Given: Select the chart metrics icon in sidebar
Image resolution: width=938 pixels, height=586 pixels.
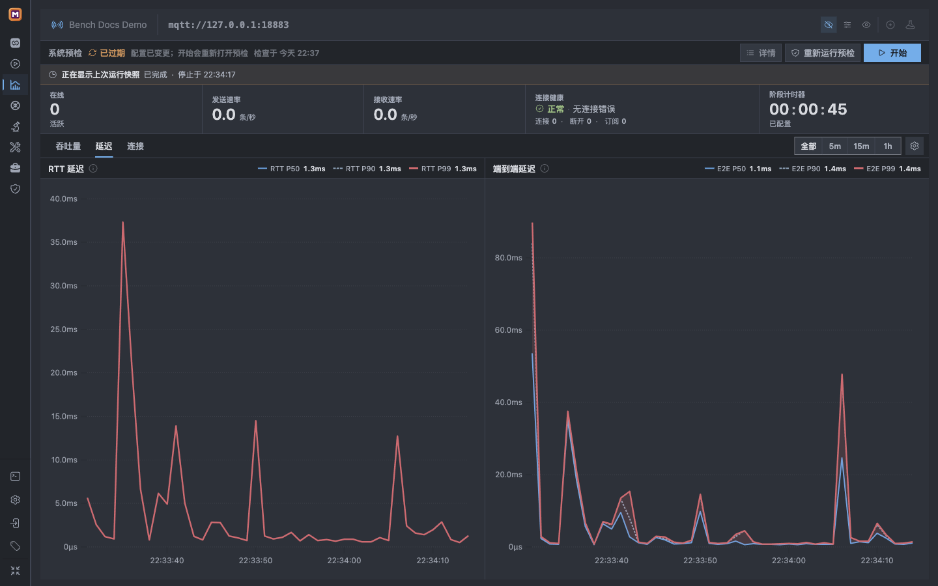Looking at the screenshot, I should [x=15, y=85].
